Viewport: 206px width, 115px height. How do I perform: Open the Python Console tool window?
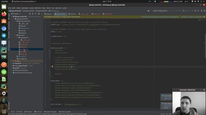[x=65, y=112]
